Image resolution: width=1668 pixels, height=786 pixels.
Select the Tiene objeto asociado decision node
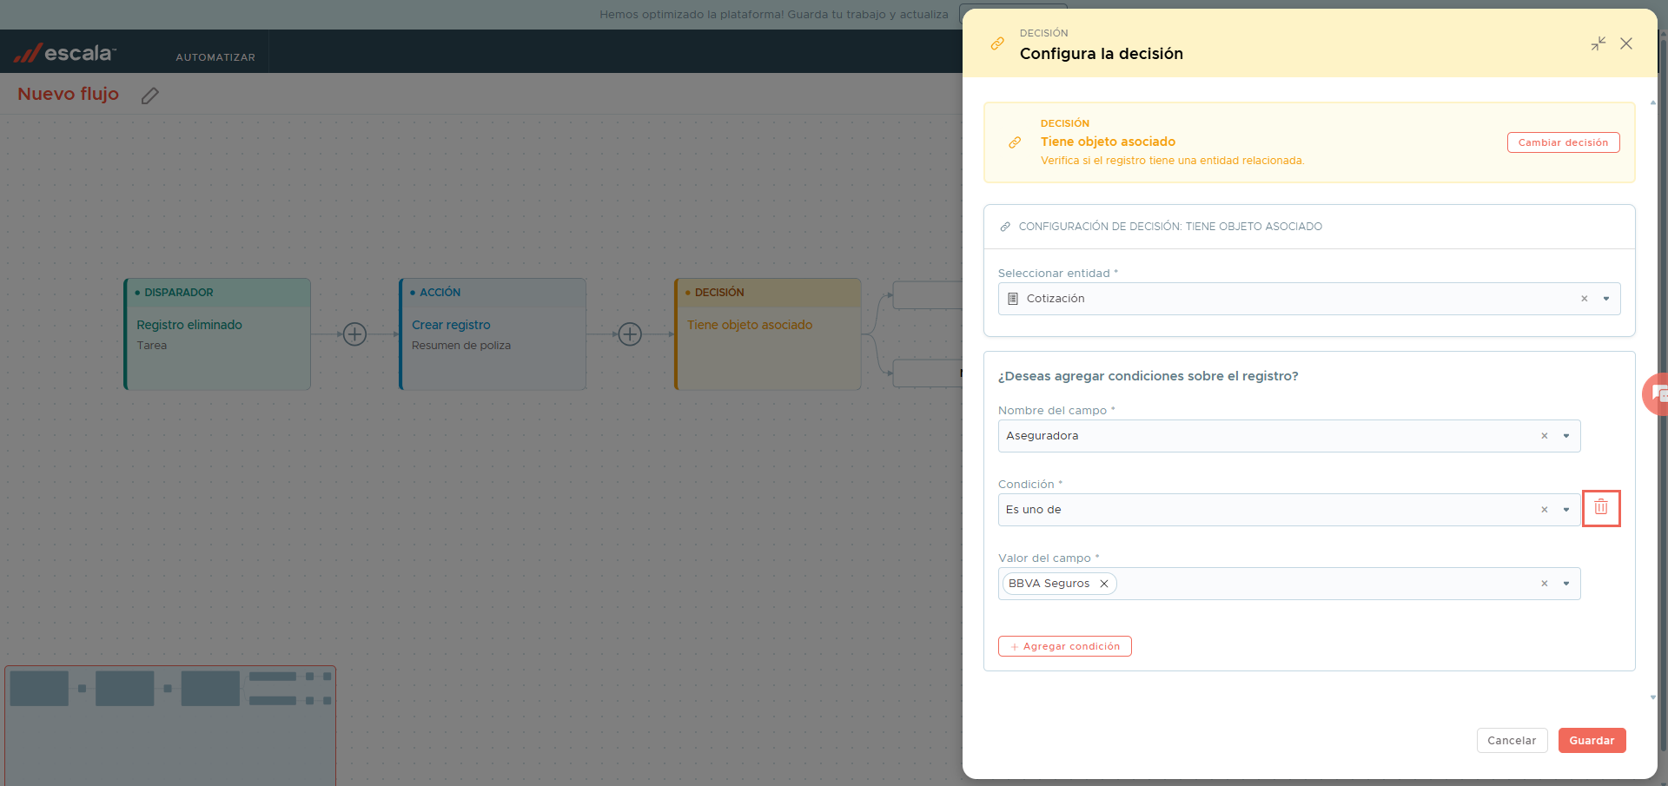pos(768,334)
